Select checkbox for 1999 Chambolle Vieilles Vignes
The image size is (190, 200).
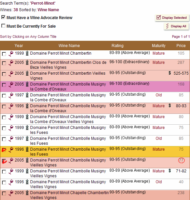click(x=4, y=172)
